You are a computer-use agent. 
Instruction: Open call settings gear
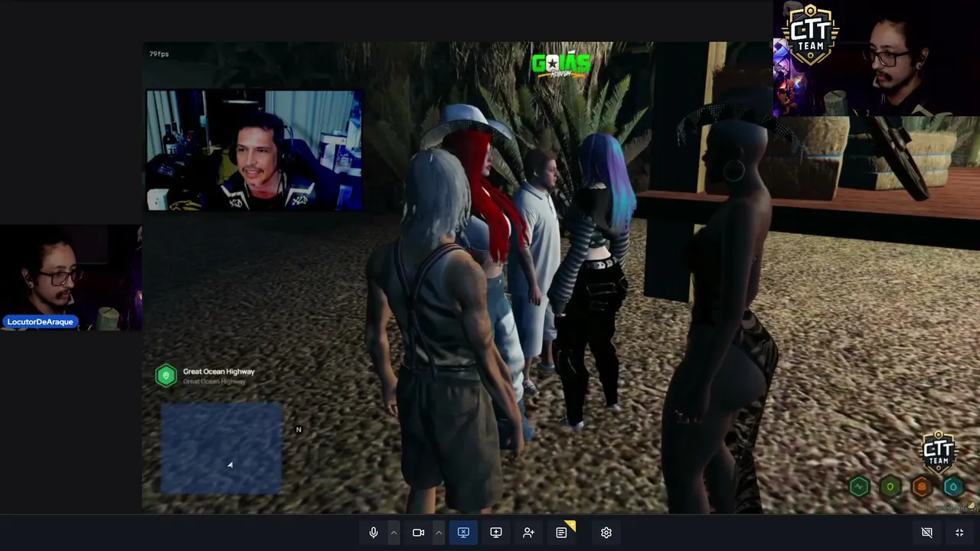[x=606, y=533]
